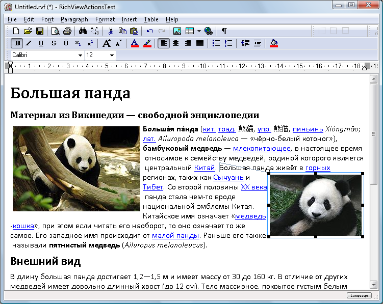The height and width of the screenshot is (304, 383).
Task: Toggle Underline formatting button
Action: 41,43
